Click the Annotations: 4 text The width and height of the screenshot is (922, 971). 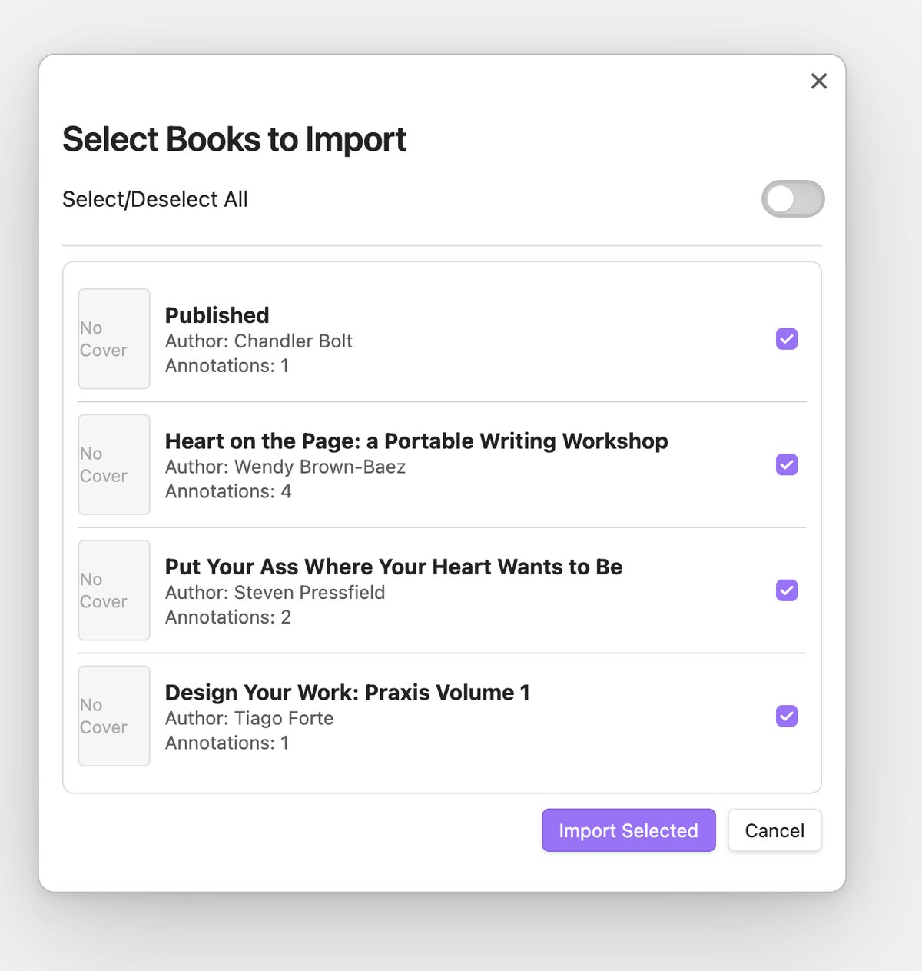228,492
